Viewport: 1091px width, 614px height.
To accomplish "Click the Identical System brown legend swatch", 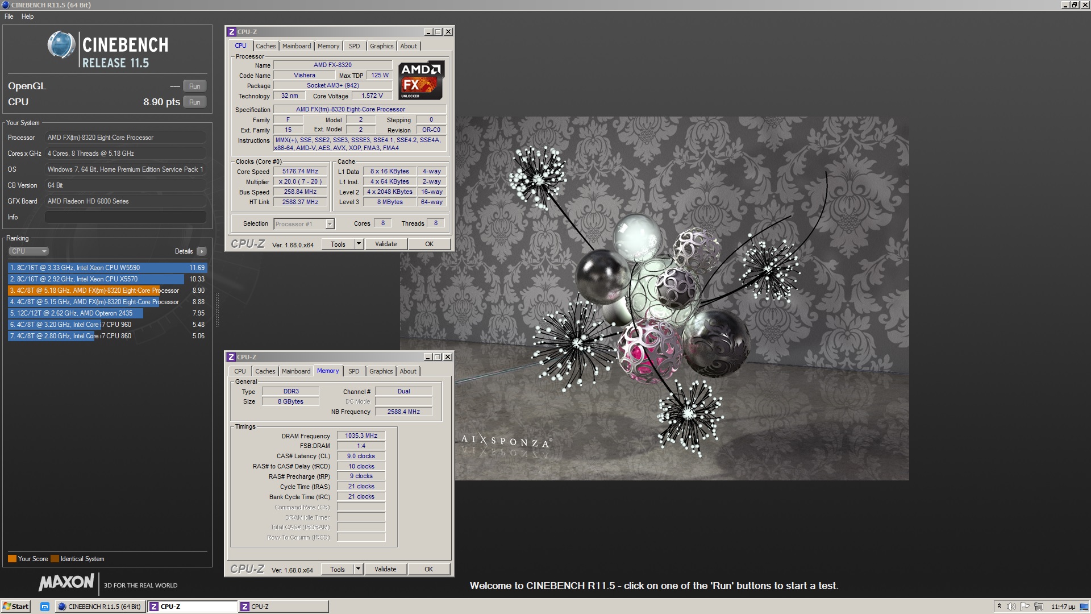I will 55,559.
